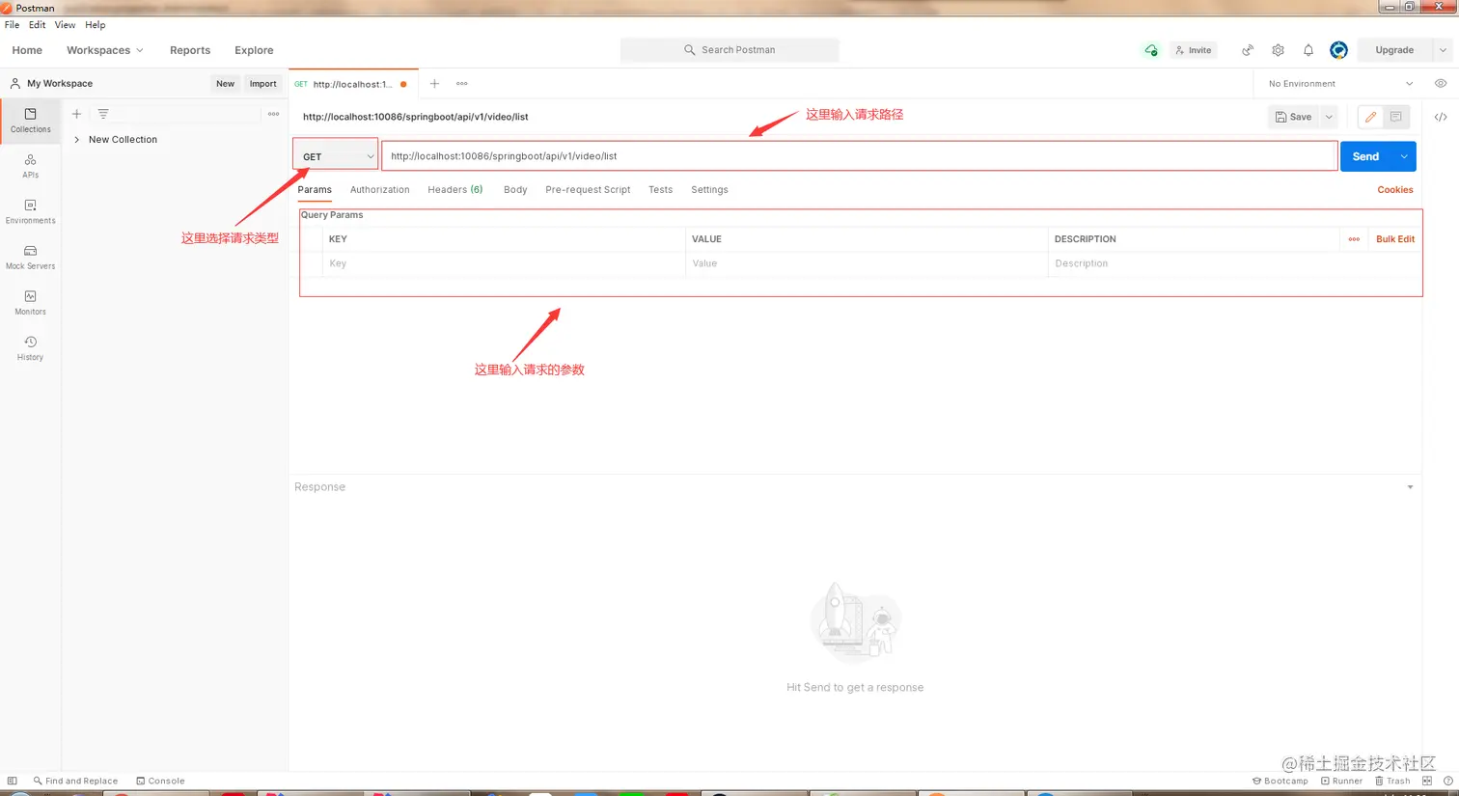Open the Mock Servers sidebar panel

pos(30,257)
